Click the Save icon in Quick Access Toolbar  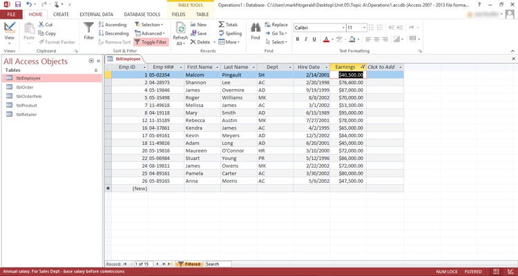pyautogui.click(x=18, y=4)
